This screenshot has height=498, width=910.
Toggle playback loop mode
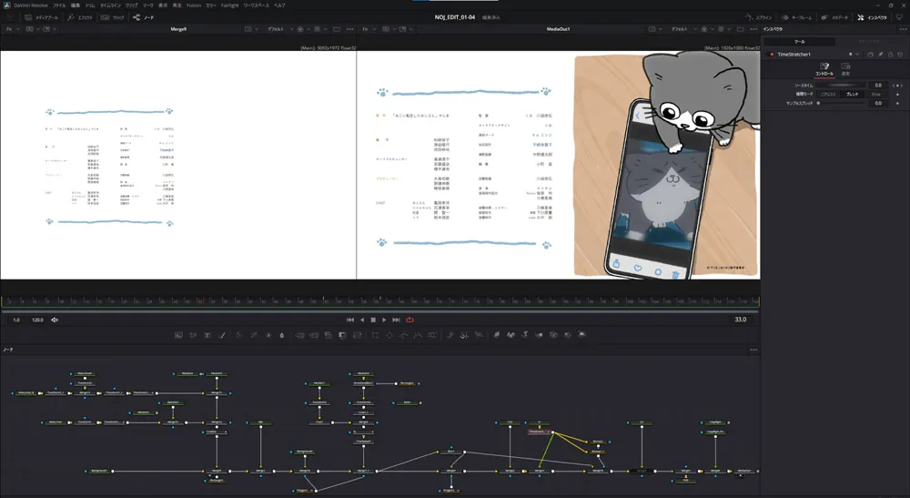coord(409,320)
